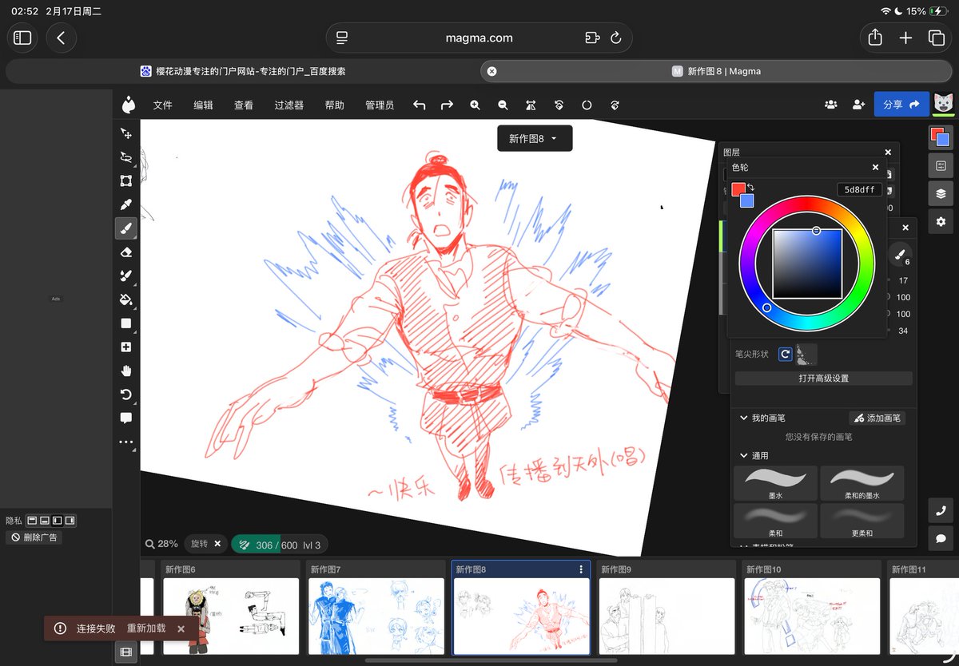Click the 分享 share button

[x=901, y=105]
